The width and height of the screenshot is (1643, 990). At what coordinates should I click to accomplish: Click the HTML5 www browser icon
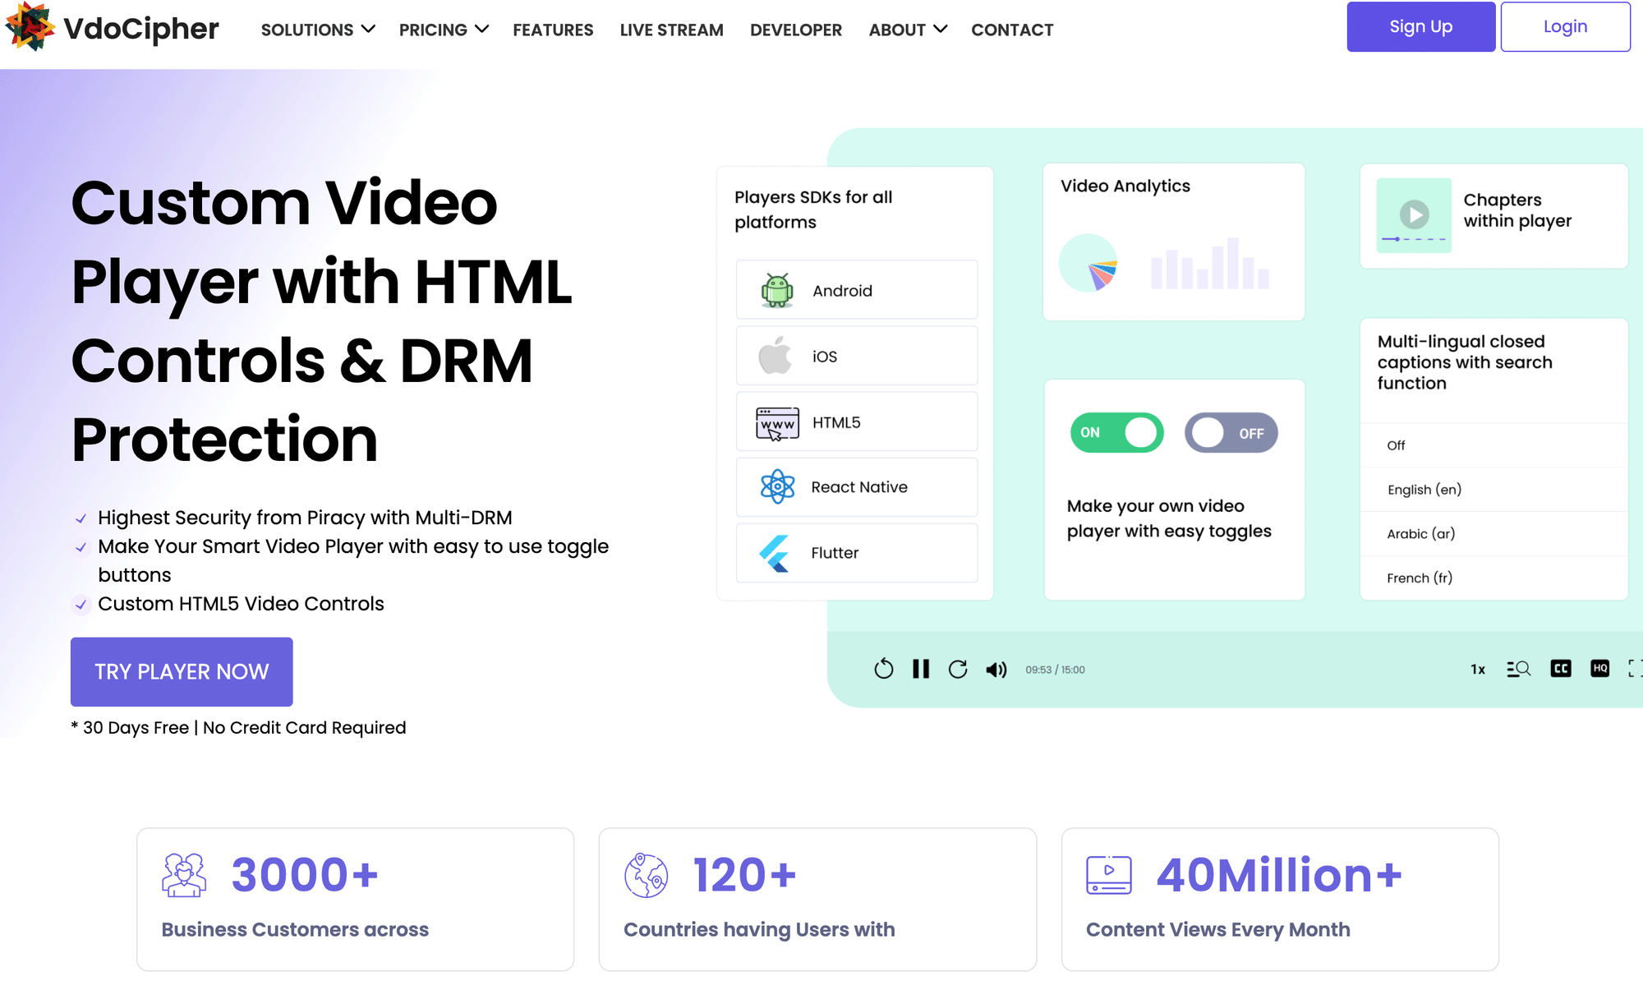(x=777, y=423)
